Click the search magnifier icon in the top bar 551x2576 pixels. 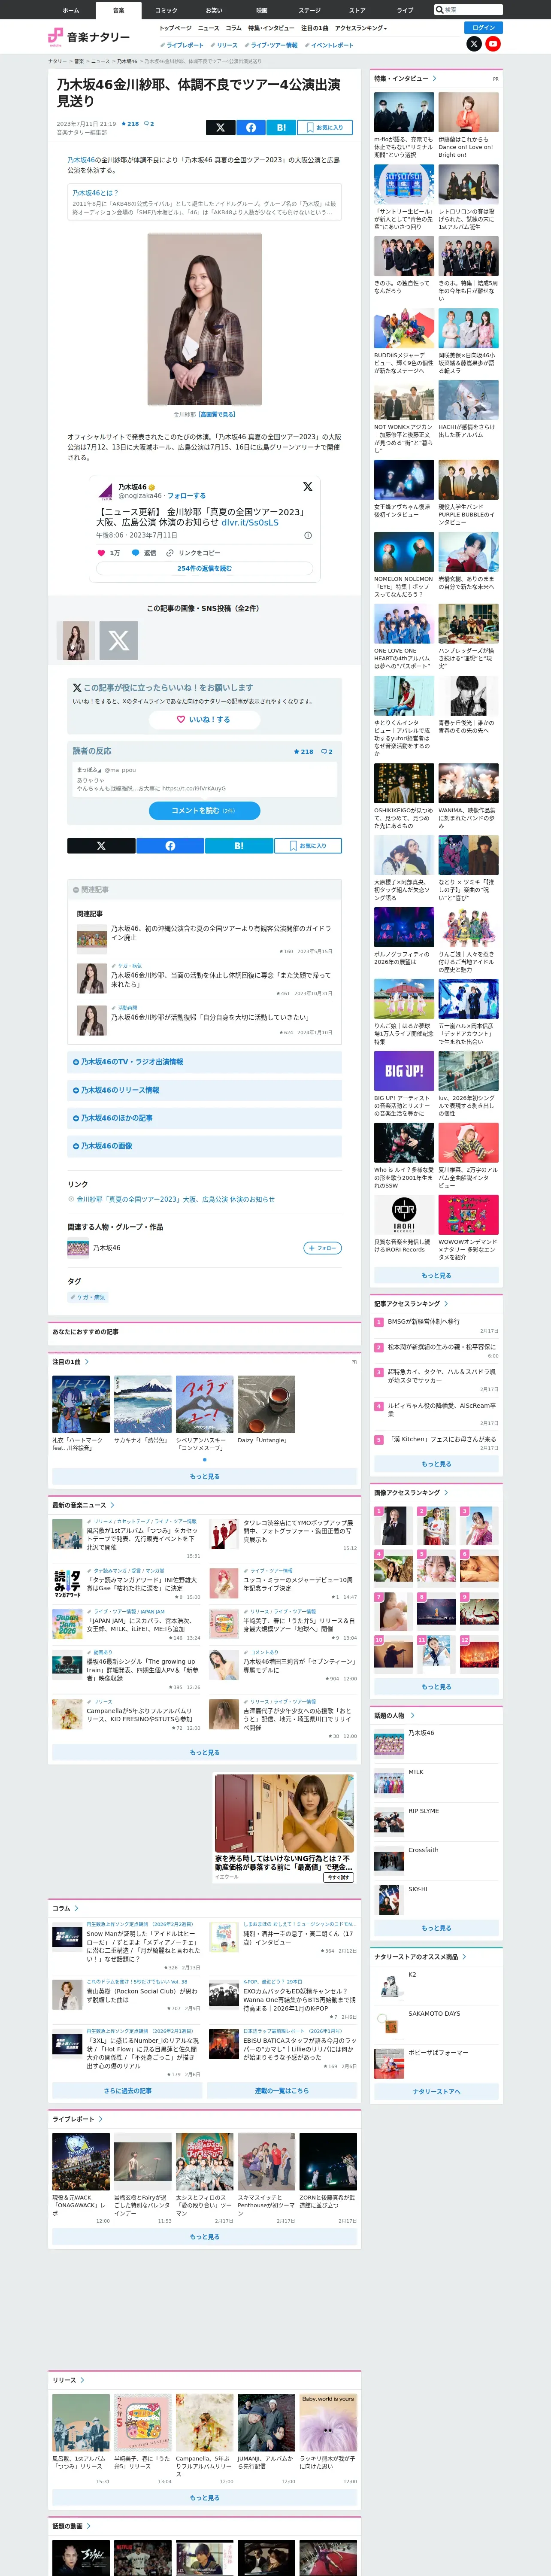(440, 10)
